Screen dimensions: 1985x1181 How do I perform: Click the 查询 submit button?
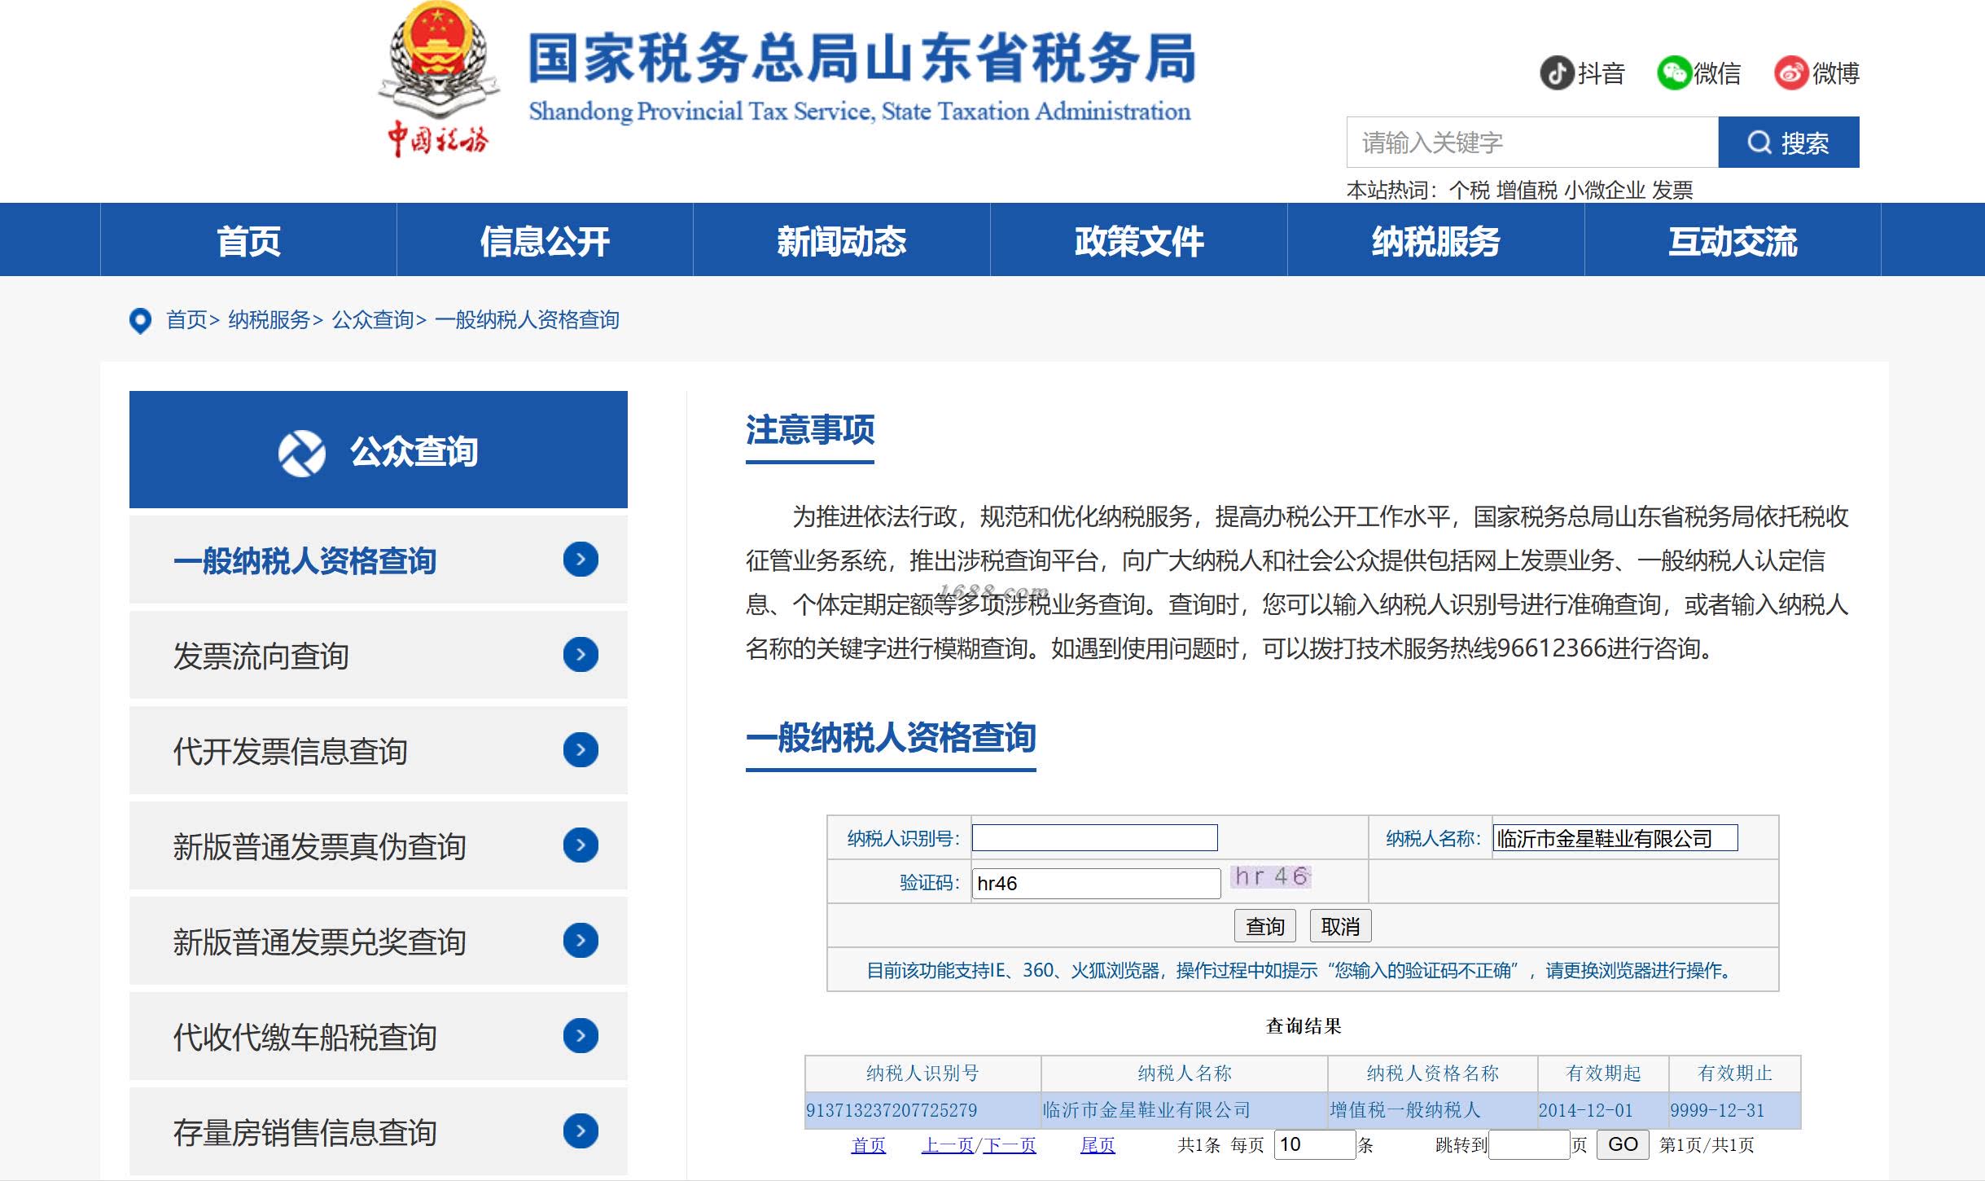[1264, 926]
